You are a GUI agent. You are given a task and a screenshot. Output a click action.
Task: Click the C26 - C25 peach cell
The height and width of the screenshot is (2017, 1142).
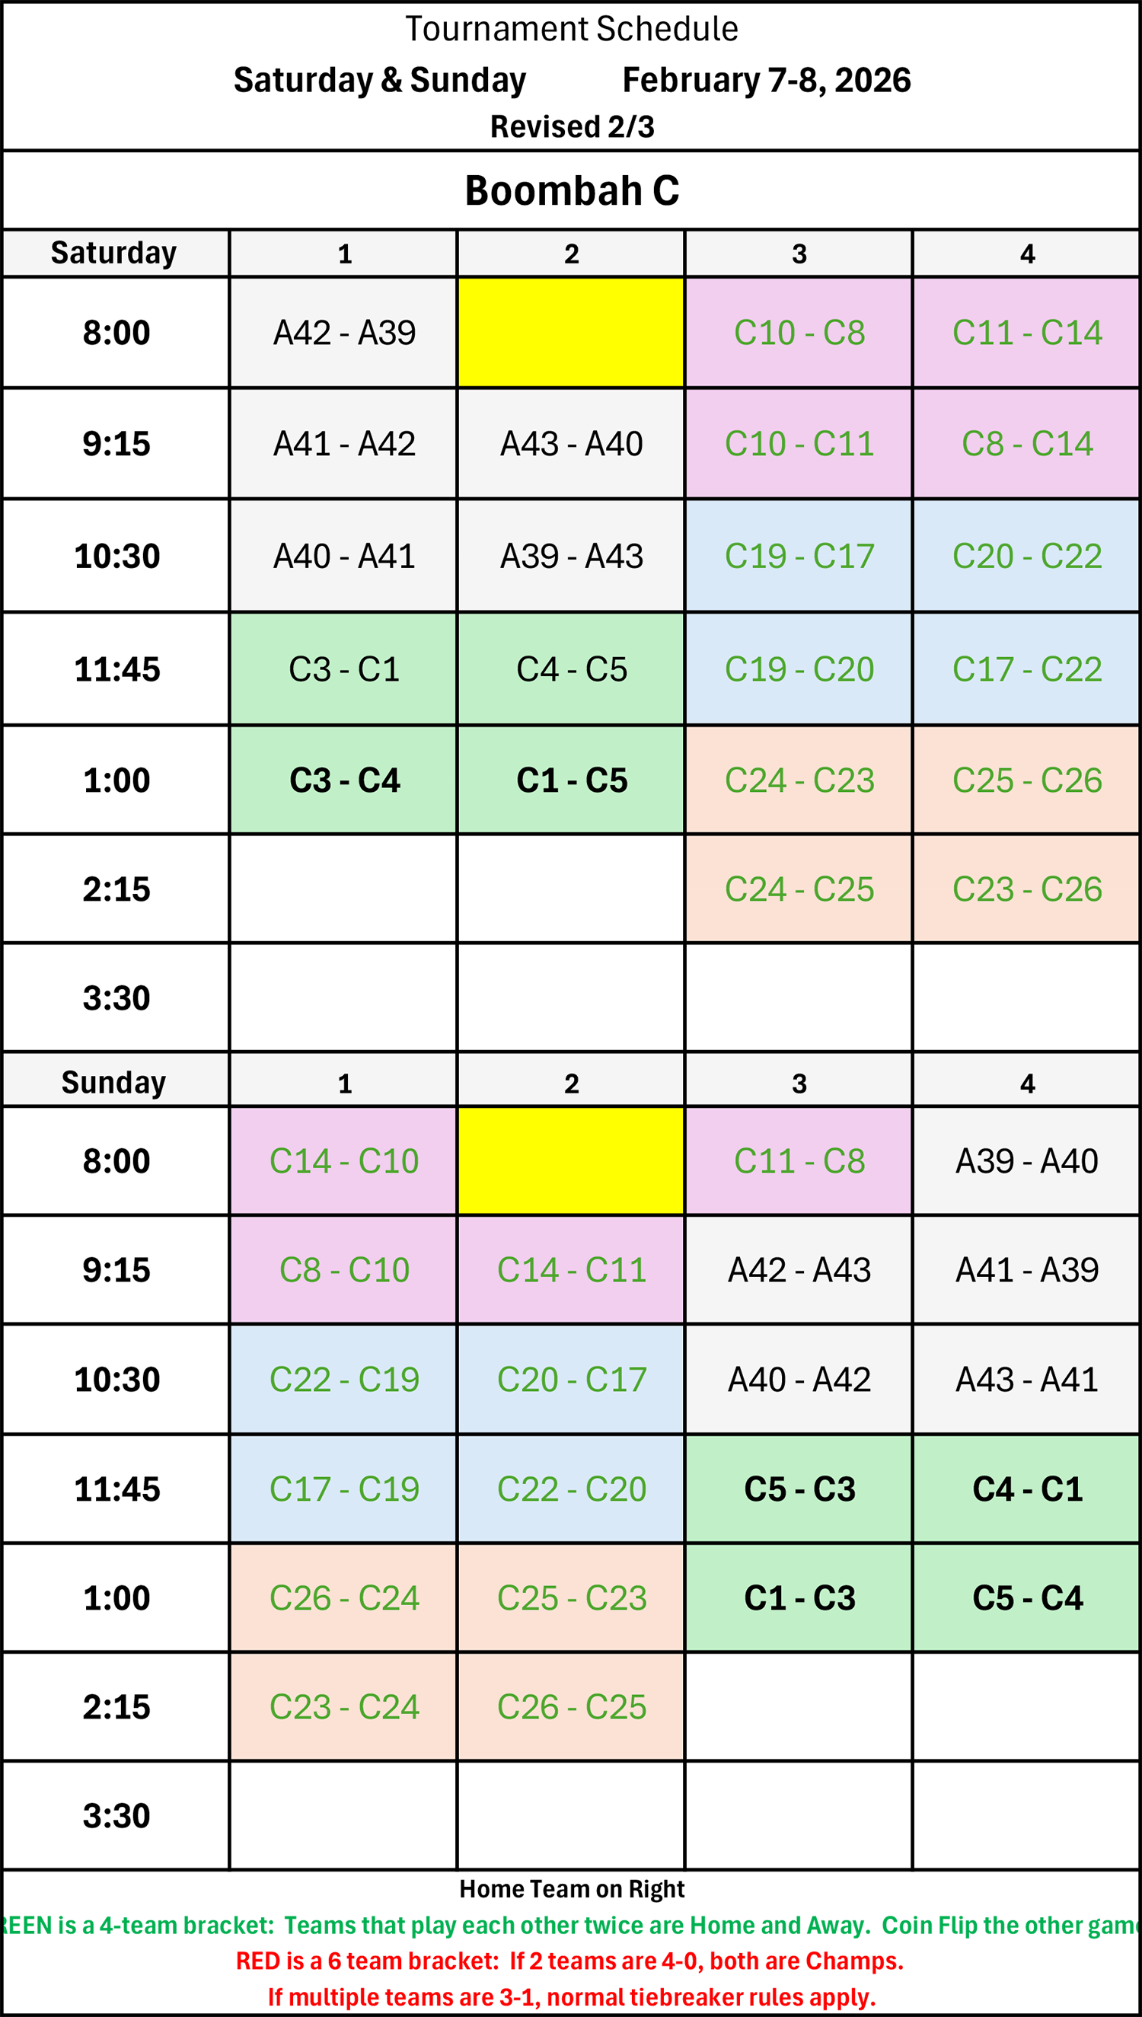571,1706
